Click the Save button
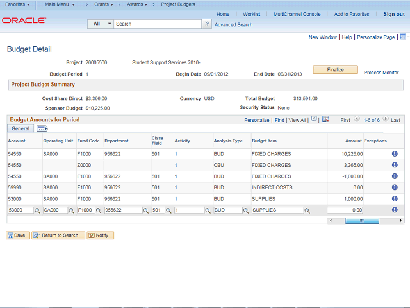 (x=17, y=235)
